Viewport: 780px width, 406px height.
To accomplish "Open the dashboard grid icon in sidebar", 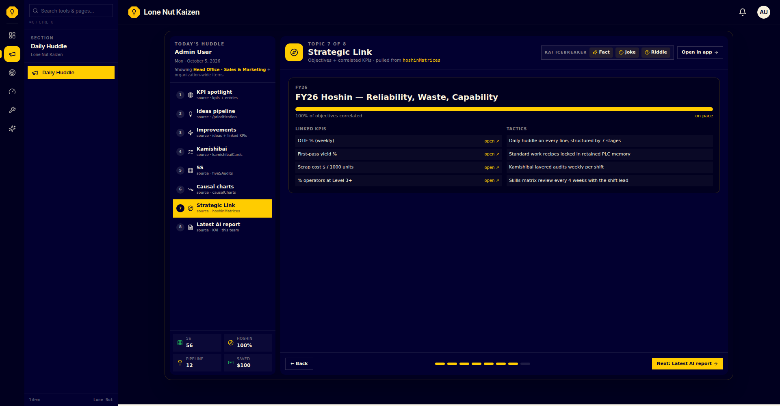I will [12, 35].
